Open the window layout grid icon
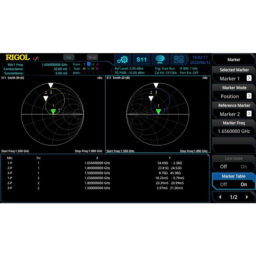The width and height of the screenshot is (256, 256). (179, 60)
